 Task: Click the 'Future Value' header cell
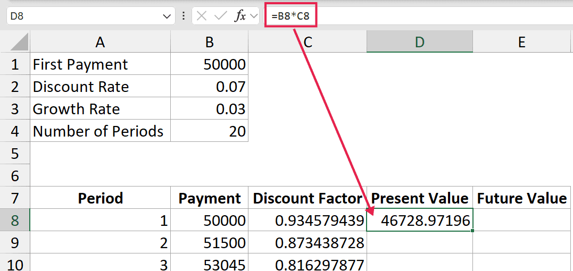coord(521,198)
